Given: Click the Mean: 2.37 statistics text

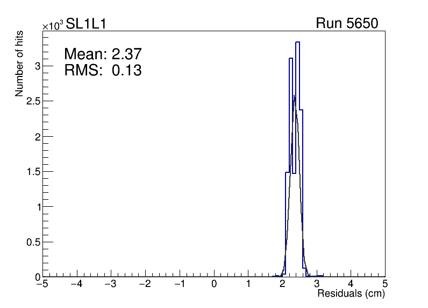Looking at the screenshot, I should click(102, 54).
